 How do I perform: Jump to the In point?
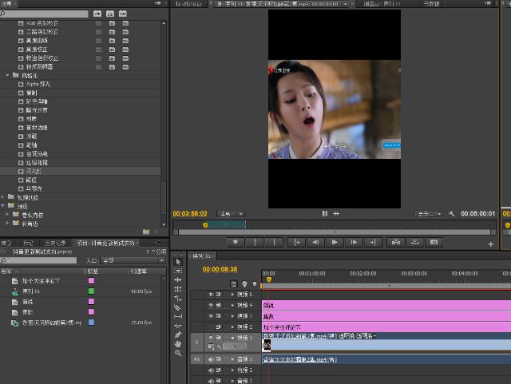[296, 242]
